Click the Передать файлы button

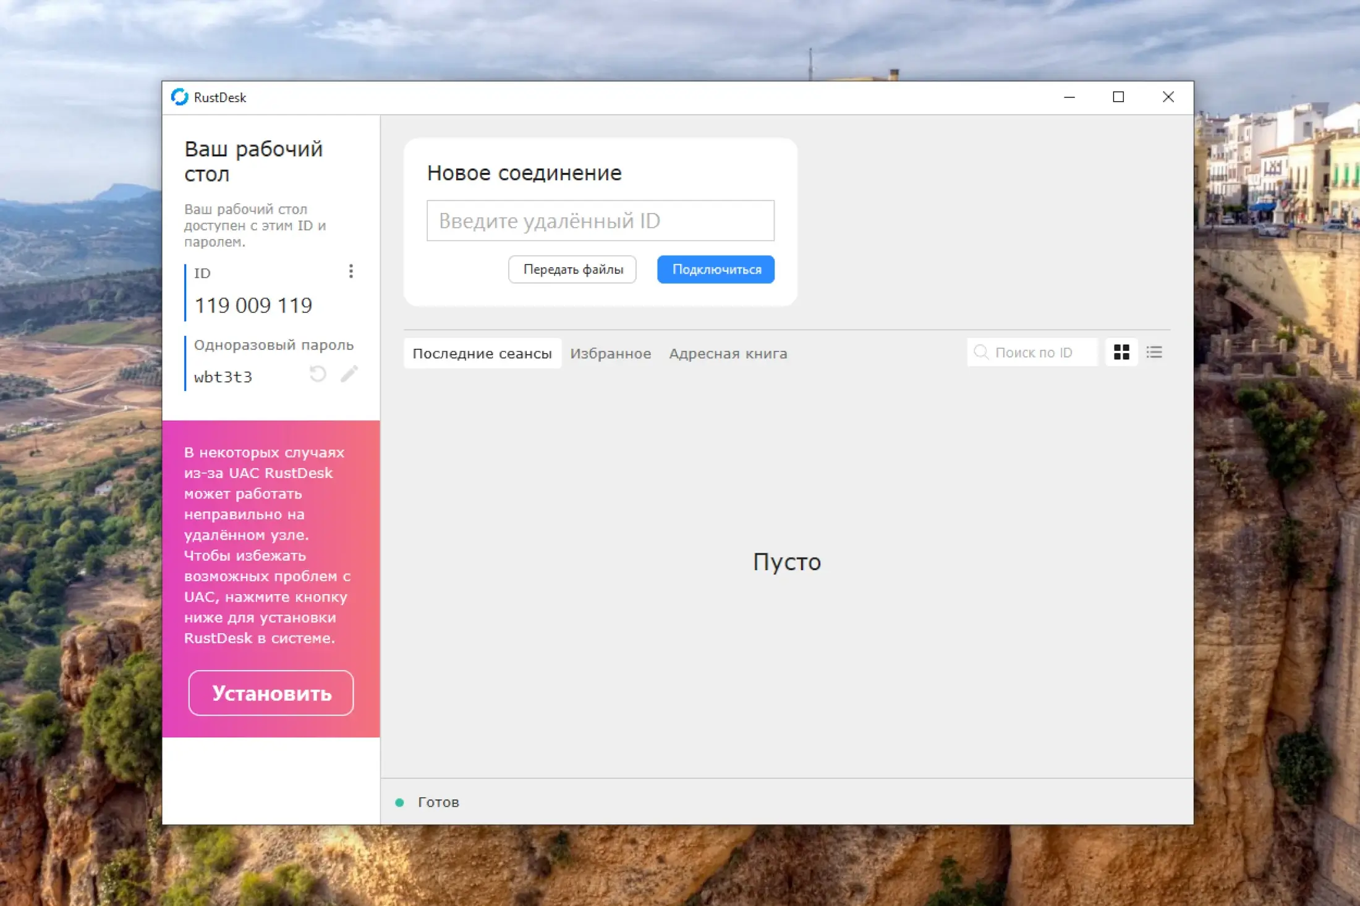point(572,269)
